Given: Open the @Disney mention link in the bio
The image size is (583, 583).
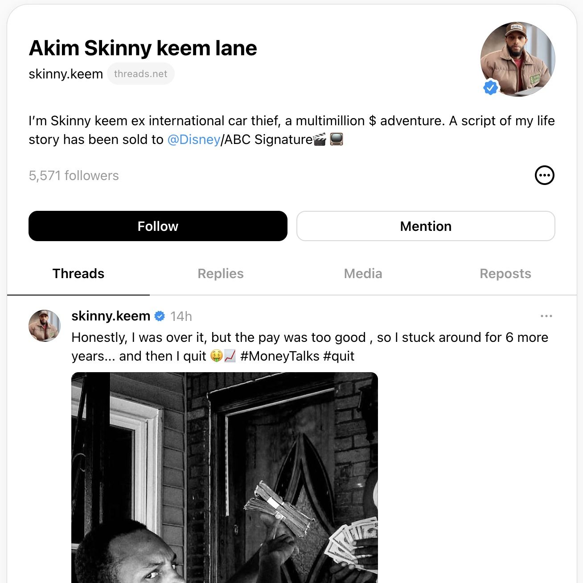Looking at the screenshot, I should click(x=194, y=140).
